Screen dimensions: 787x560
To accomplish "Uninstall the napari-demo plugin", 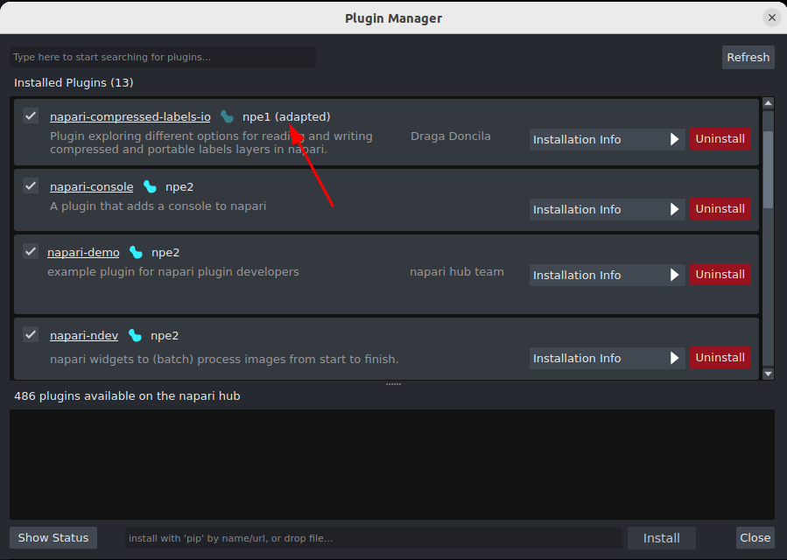I will pyautogui.click(x=720, y=274).
